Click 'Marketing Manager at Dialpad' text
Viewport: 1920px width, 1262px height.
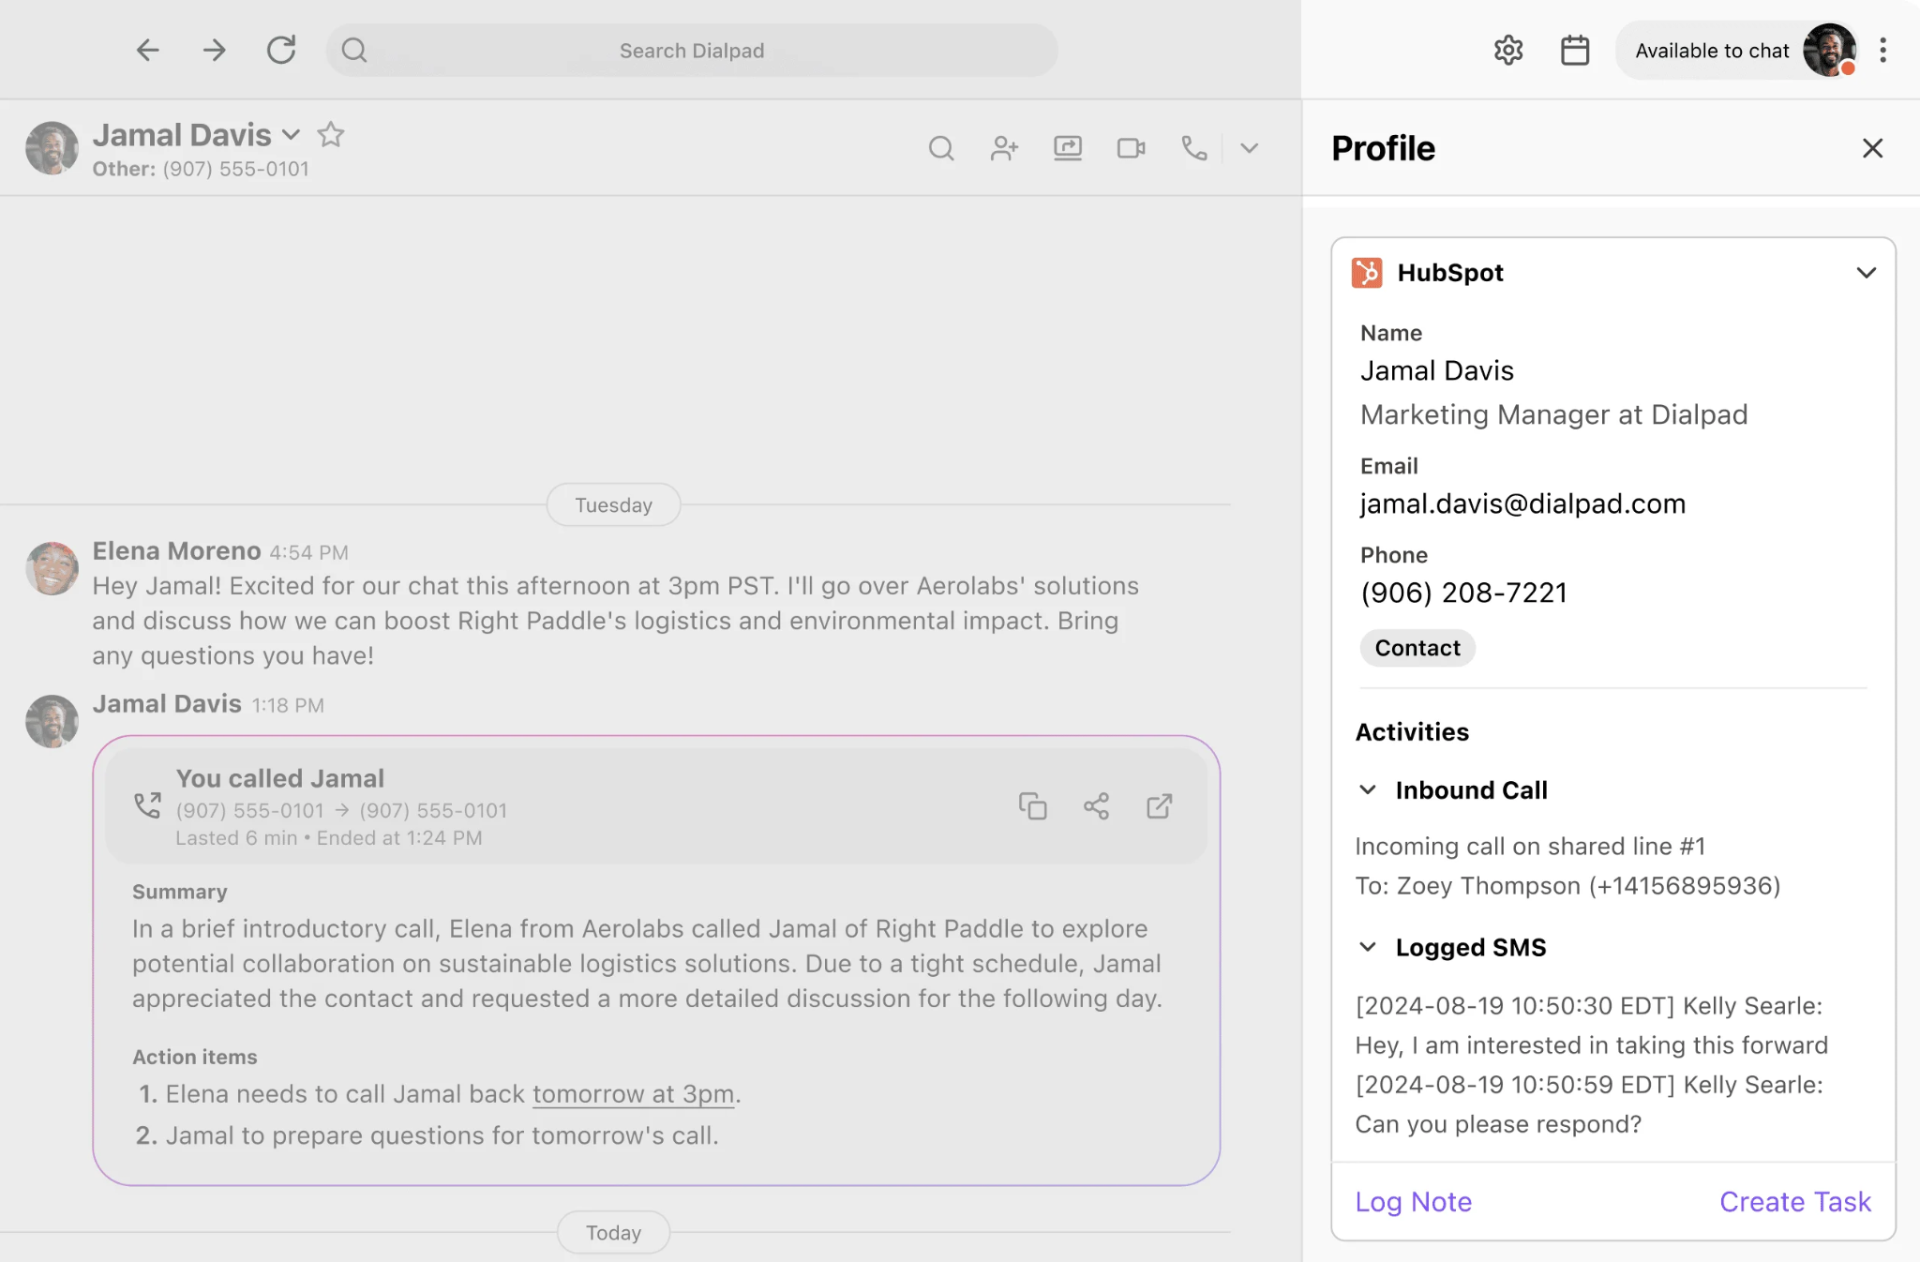(1553, 414)
